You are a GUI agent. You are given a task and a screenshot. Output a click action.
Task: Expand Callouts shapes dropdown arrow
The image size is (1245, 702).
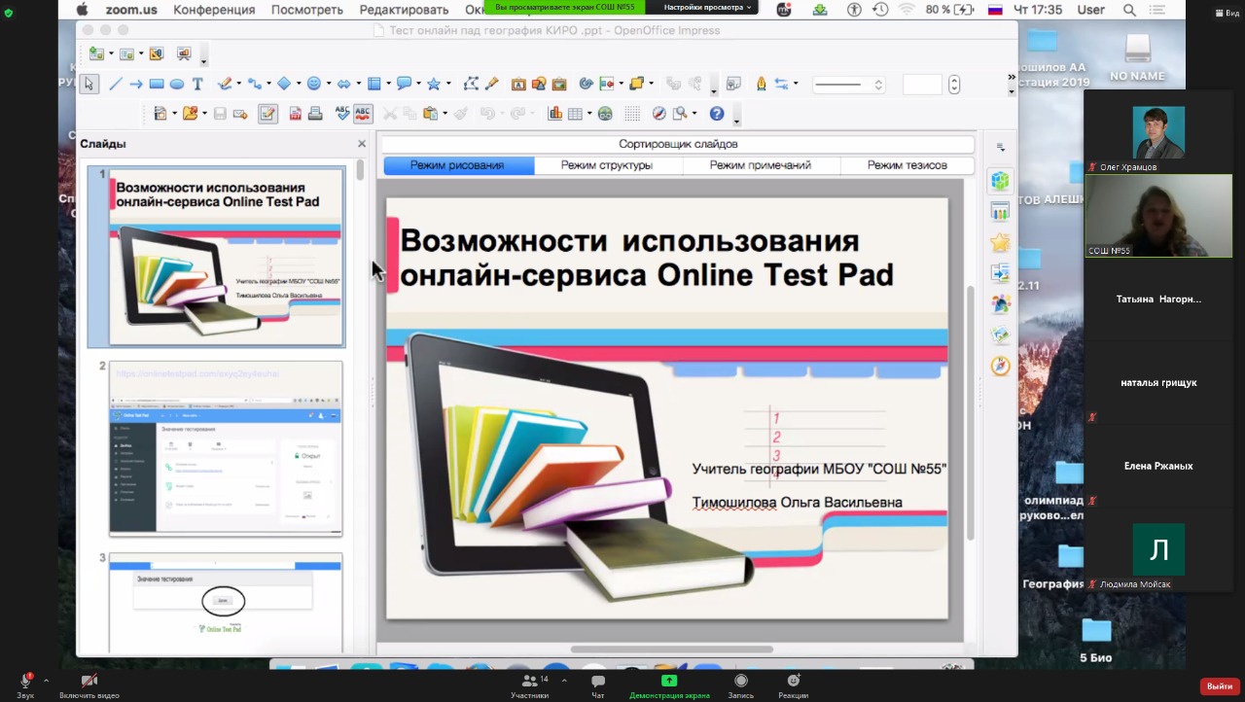417,84
